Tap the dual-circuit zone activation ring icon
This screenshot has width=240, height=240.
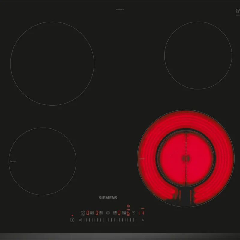tap(108, 213)
